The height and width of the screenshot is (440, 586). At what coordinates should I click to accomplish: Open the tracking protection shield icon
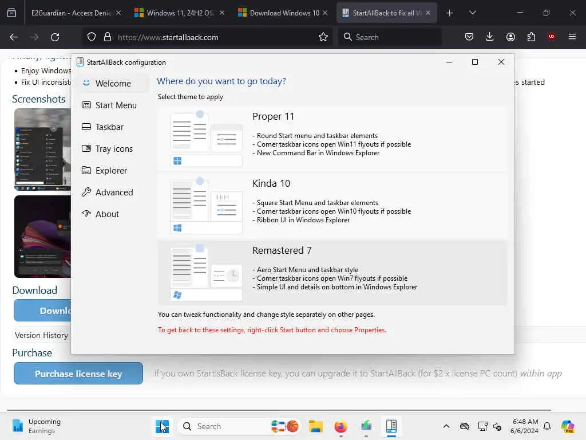(91, 37)
